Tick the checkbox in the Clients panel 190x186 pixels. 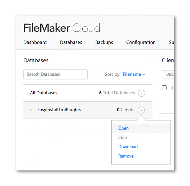tap(164, 88)
